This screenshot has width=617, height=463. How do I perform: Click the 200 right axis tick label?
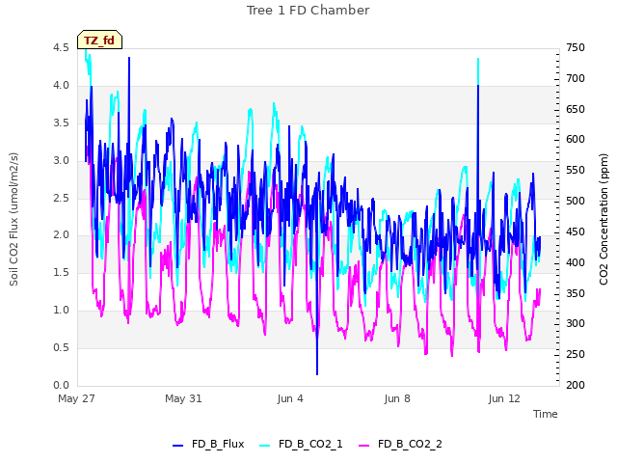point(576,386)
